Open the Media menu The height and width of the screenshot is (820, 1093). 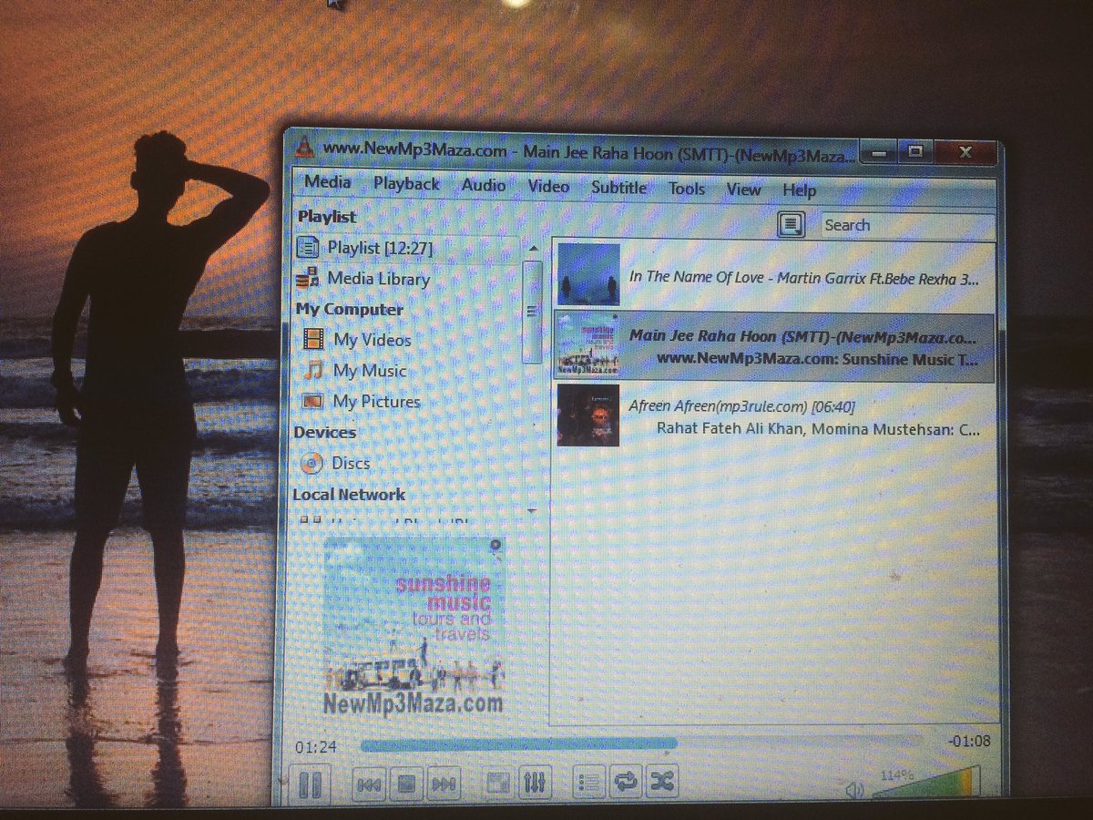coord(327,181)
